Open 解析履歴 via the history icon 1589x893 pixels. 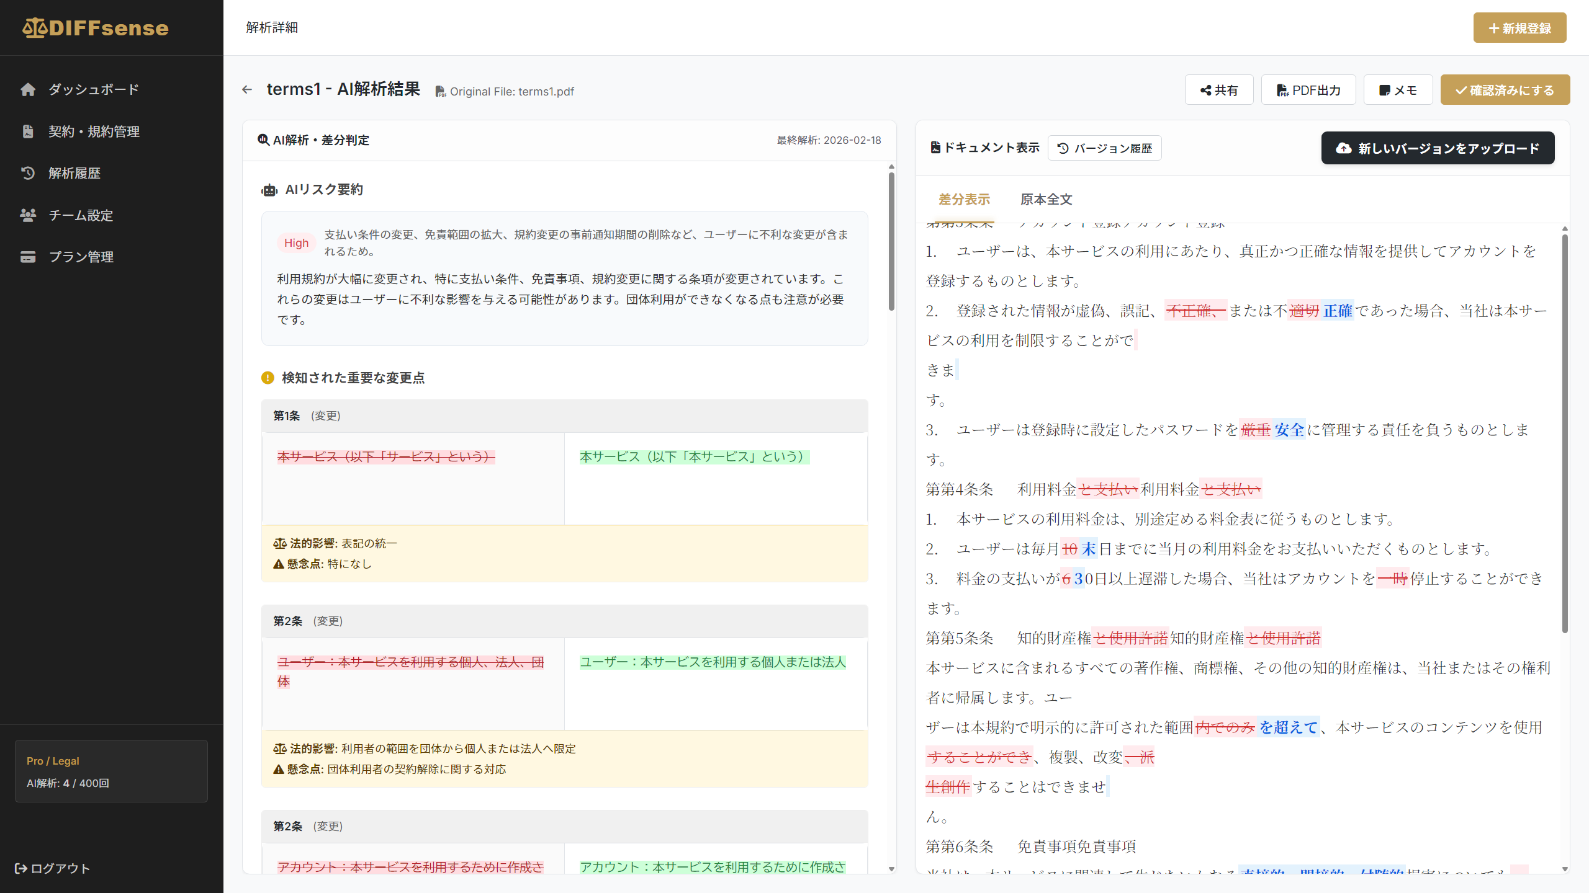click(29, 174)
